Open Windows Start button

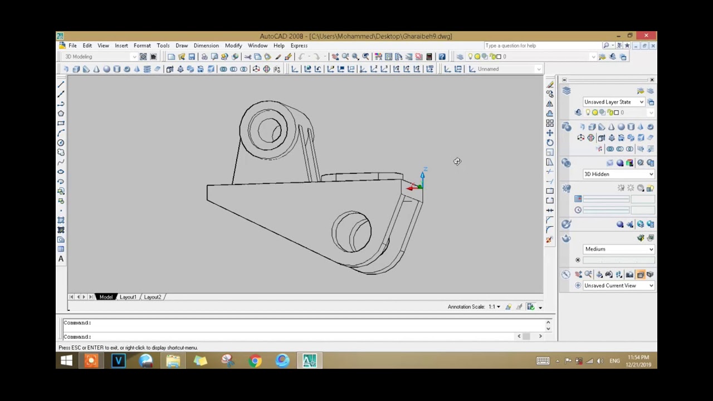[66, 361]
